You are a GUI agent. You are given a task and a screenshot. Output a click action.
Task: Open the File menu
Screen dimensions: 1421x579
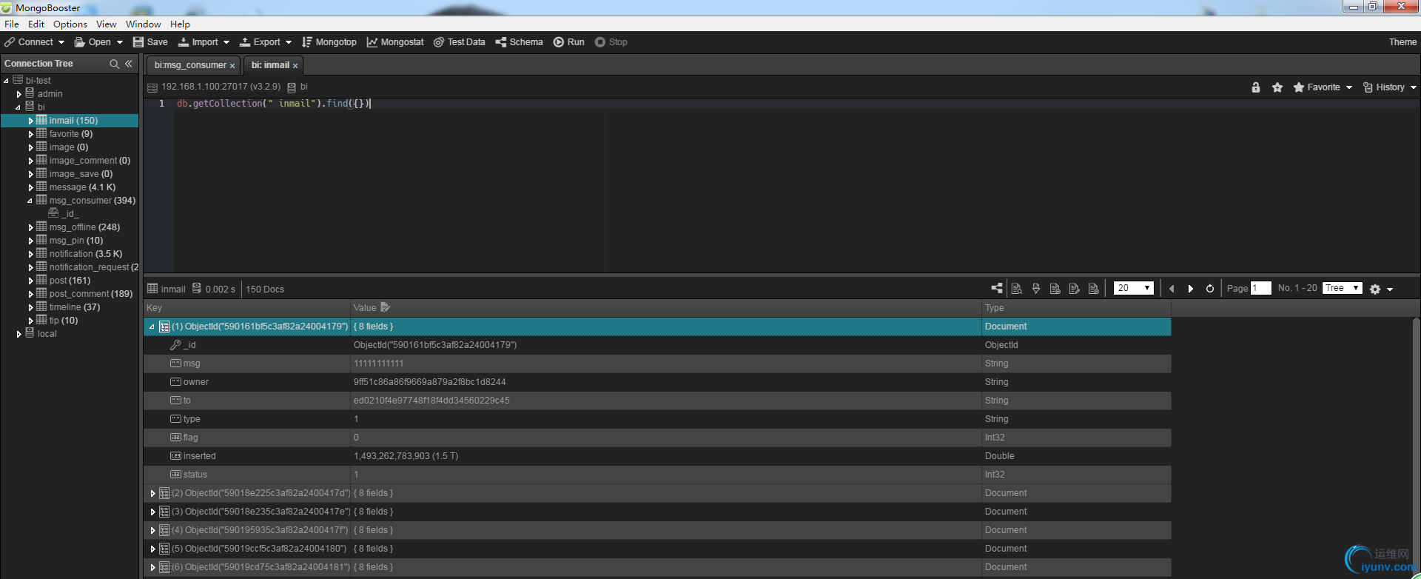[12, 24]
